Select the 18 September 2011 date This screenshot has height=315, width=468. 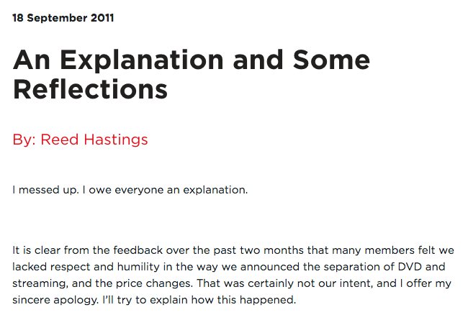pos(63,18)
